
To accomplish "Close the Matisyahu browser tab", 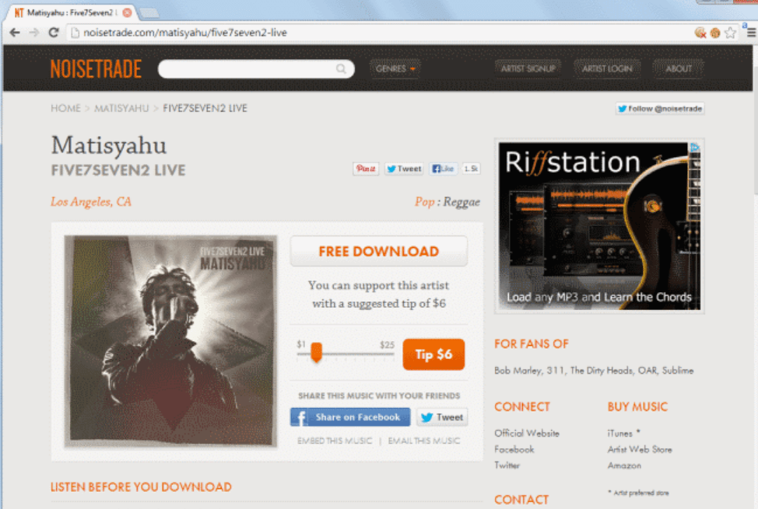I will coord(127,12).
